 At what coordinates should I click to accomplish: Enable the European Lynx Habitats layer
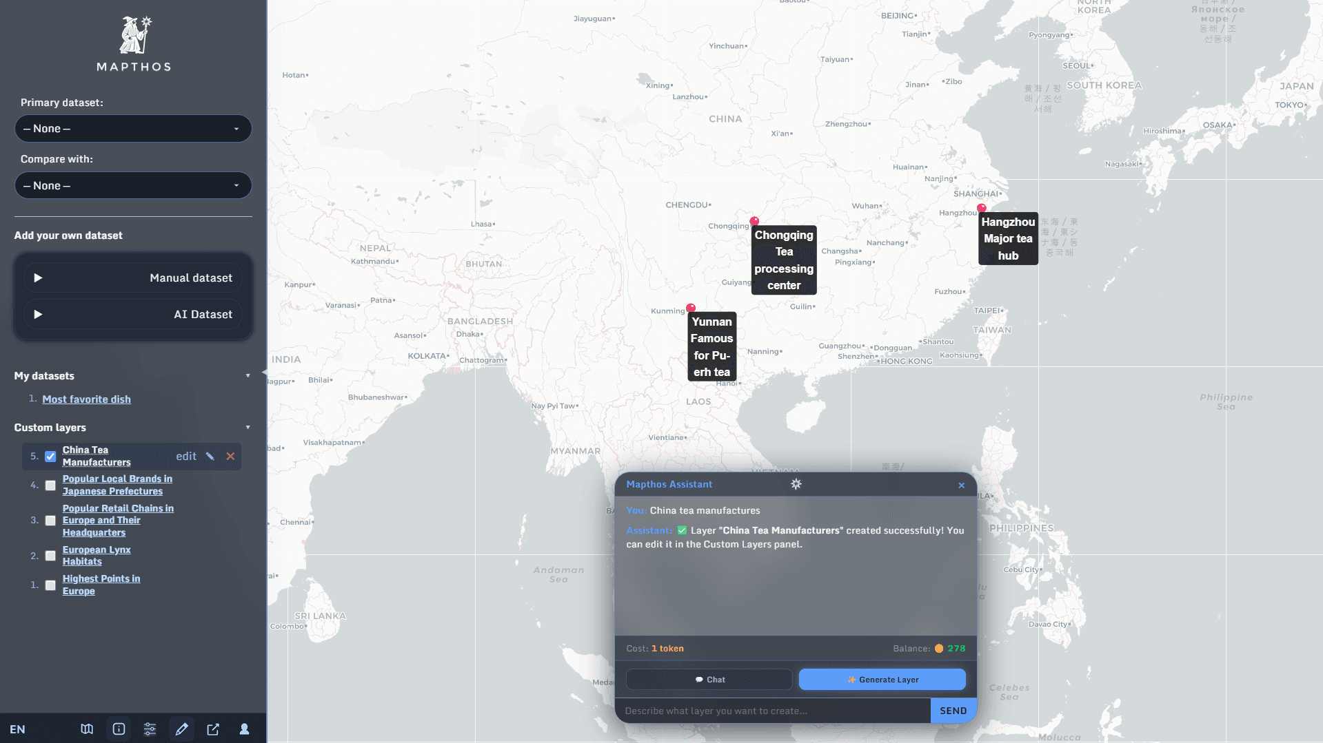[x=50, y=556]
